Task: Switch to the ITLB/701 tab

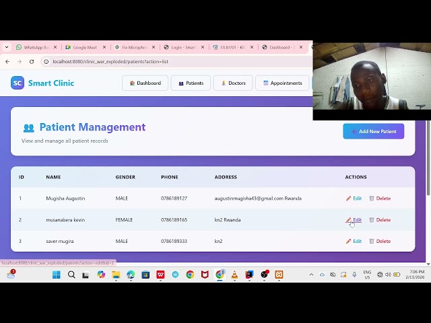Action: [x=233, y=47]
